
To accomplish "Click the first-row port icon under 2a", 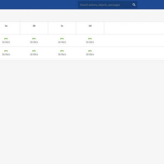I will point(6,39).
